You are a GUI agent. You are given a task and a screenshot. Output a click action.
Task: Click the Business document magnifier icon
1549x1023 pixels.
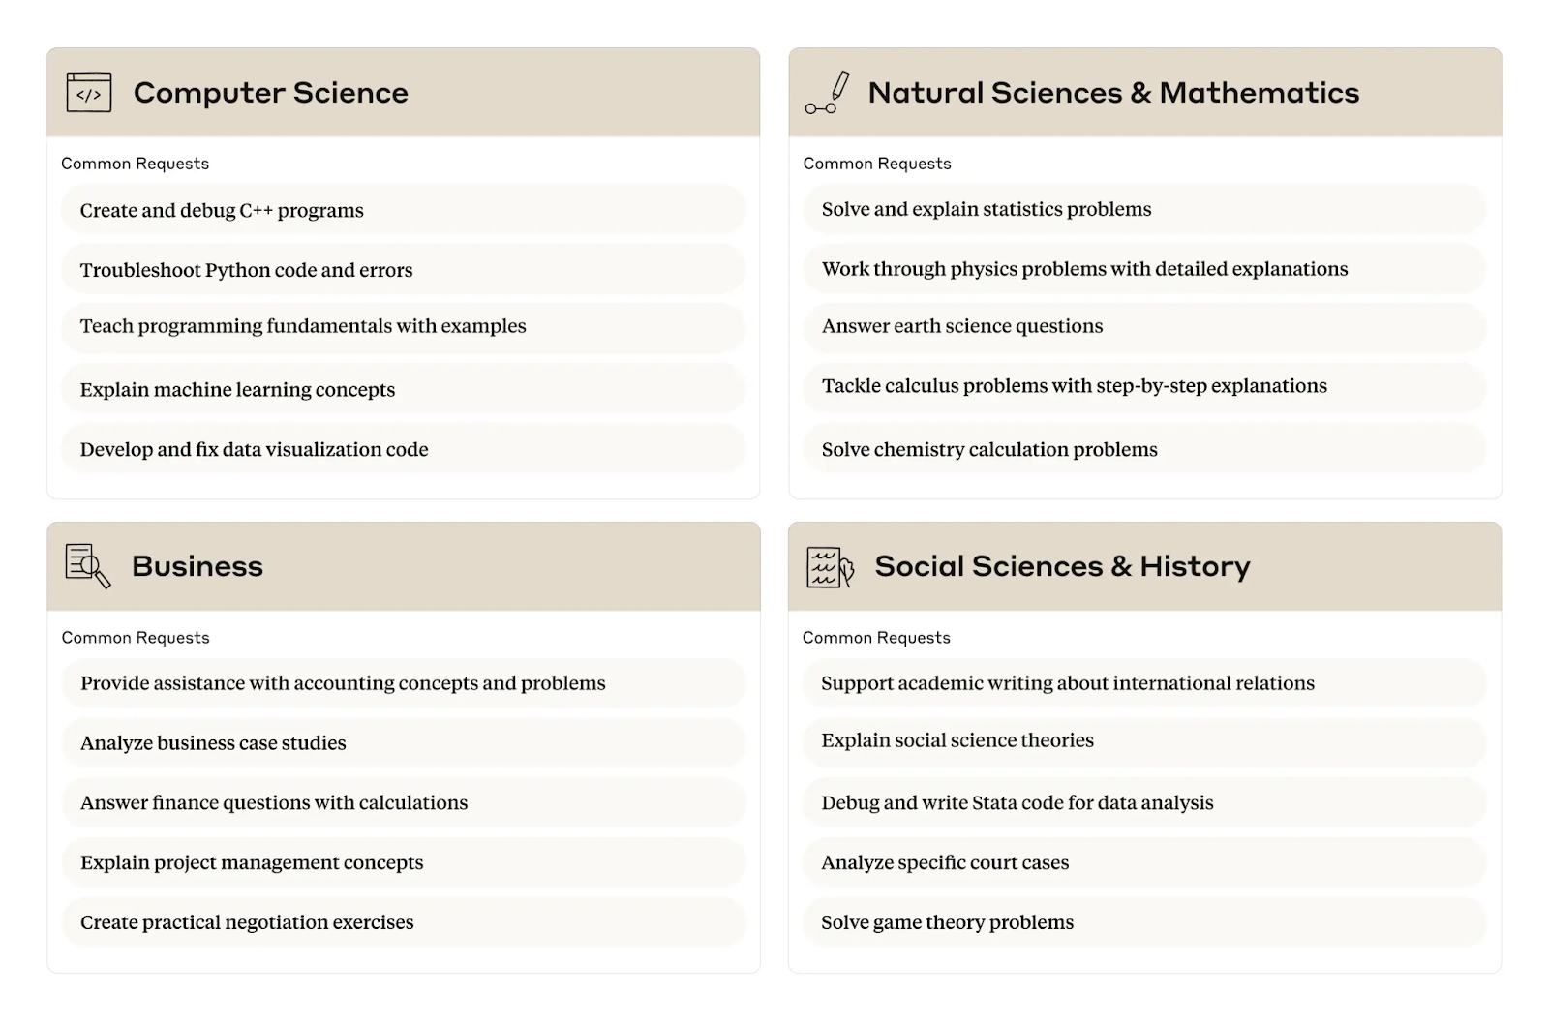pos(88,566)
